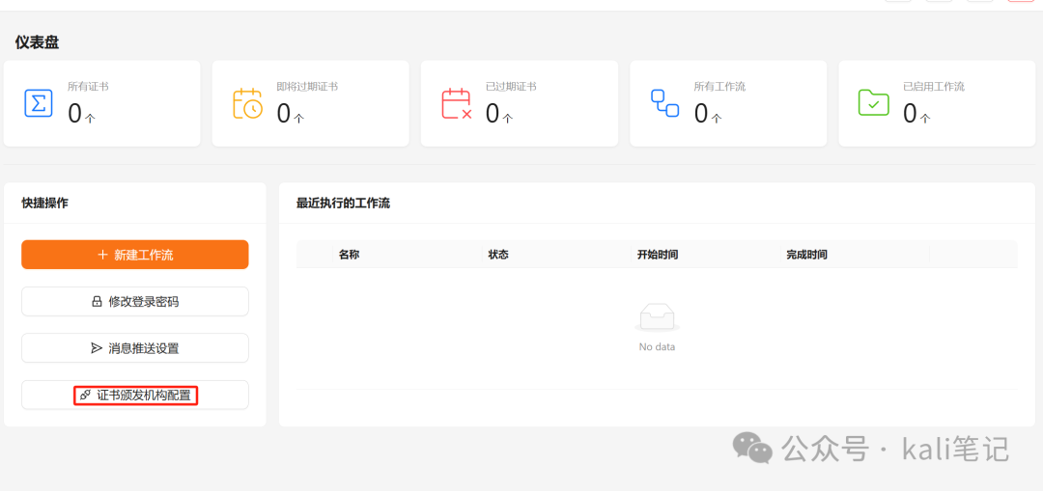Click the 状态 column header
The width and height of the screenshot is (1043, 491).
[498, 255]
